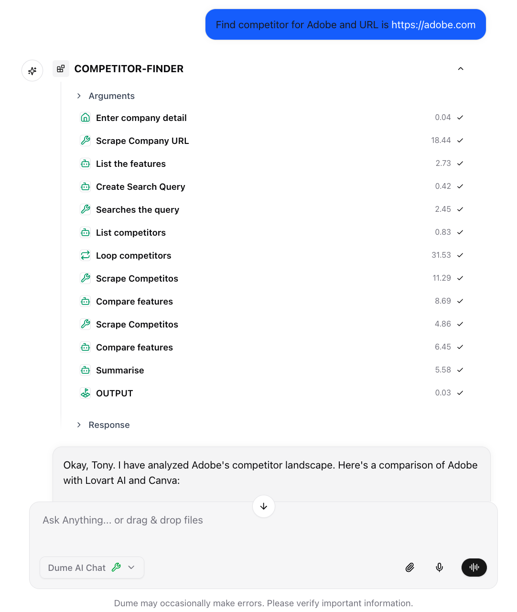Image resolution: width=517 pixels, height=612 pixels.
Task: Click the microphone icon
Action: [x=439, y=568]
